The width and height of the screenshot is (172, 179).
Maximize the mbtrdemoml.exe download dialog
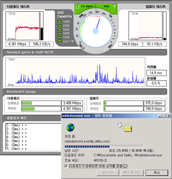(x=164, y=116)
